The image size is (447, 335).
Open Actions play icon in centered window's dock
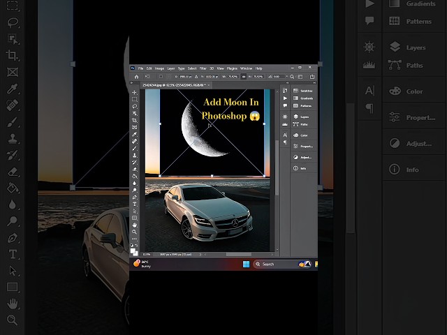(x=285, y=98)
